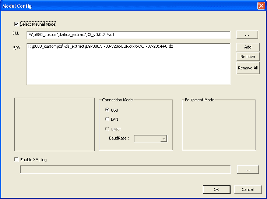Click the XML log path field
The height and width of the screenshot is (199, 267).
coord(125,170)
